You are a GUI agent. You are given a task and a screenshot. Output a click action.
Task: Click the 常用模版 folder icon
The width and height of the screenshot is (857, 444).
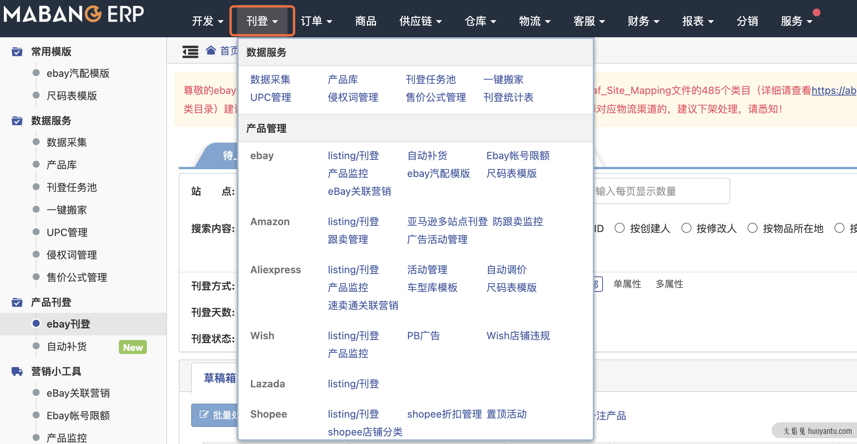point(17,52)
